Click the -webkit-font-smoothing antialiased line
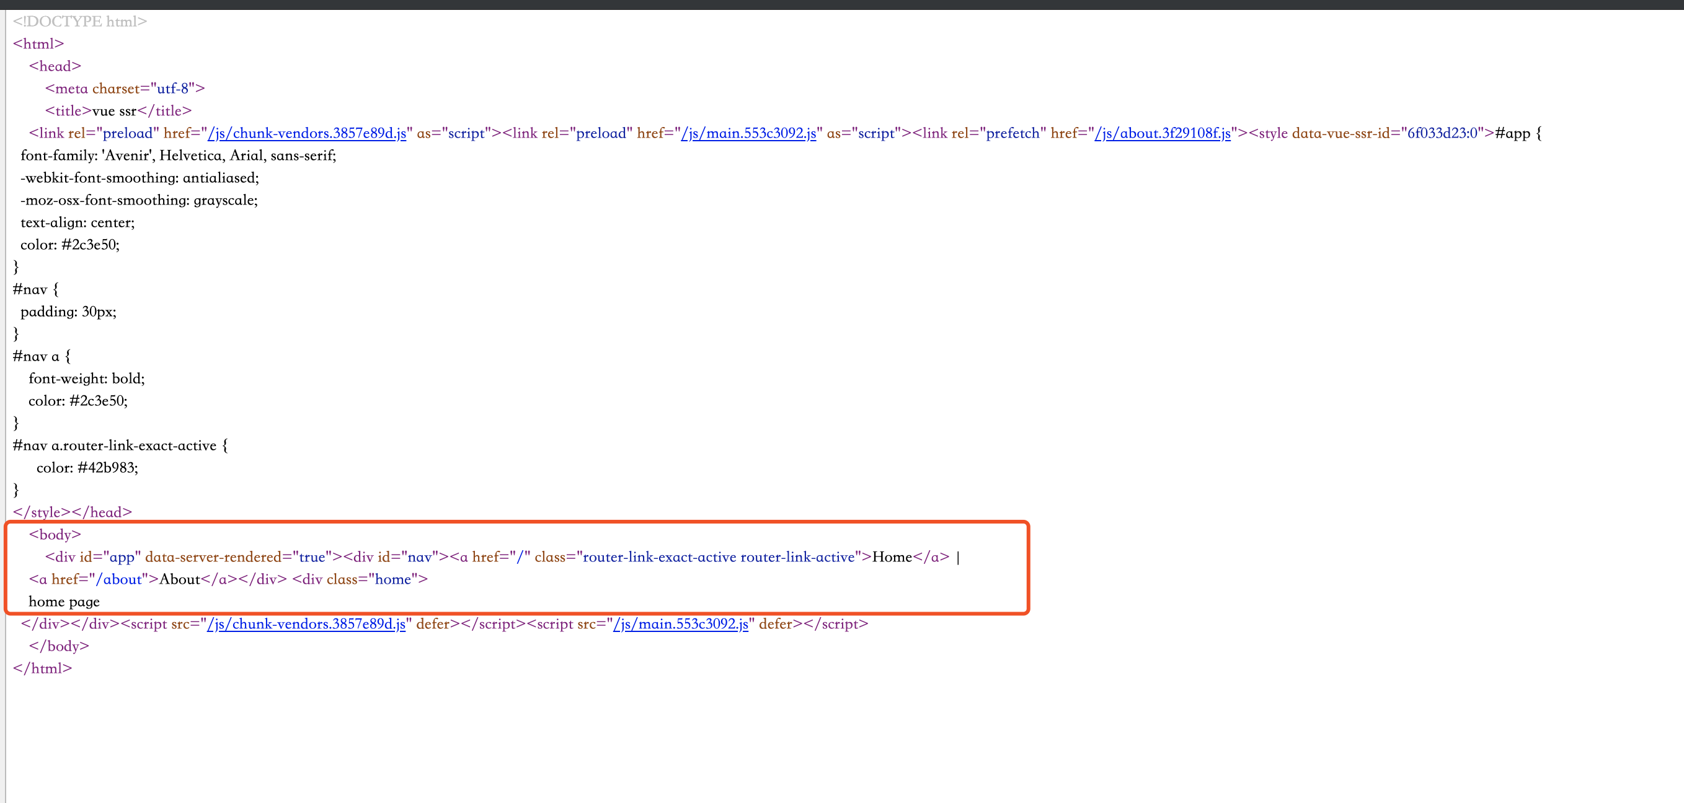This screenshot has width=1684, height=803. click(140, 178)
